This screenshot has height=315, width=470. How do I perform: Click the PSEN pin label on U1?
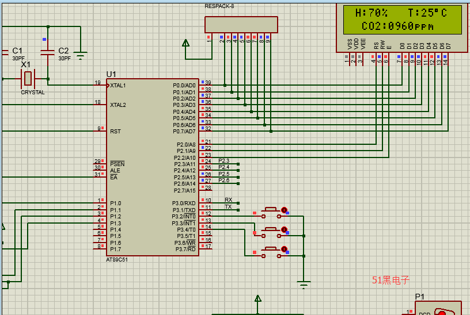(x=117, y=164)
